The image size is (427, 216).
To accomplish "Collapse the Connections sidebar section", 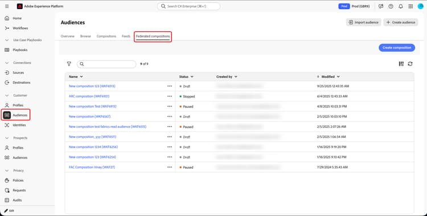I will (7, 63).
